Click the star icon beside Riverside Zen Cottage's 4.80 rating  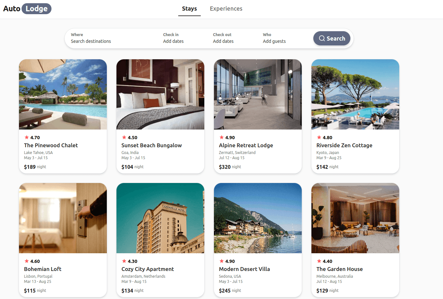coord(319,137)
